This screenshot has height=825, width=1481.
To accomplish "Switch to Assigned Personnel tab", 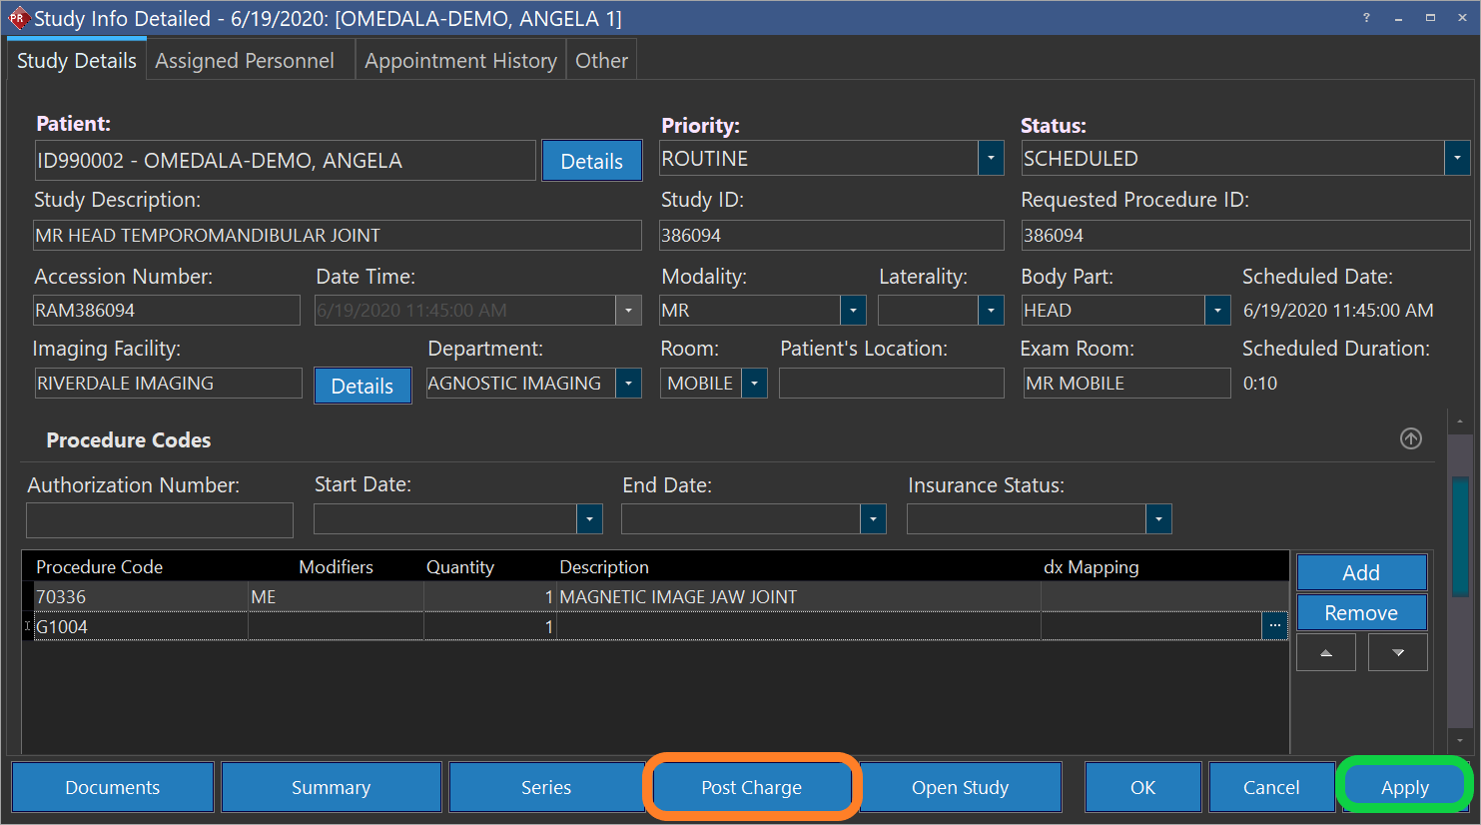I will click(245, 61).
